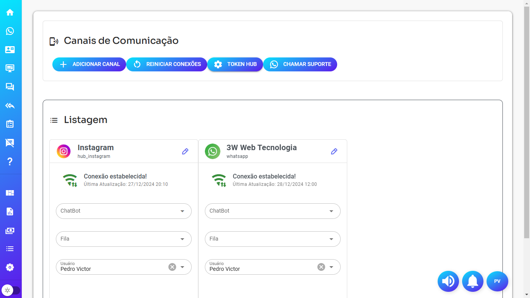The width and height of the screenshot is (530, 298).
Task: Click the 3W Web Tecnologia wifi status icon
Action: tap(219, 180)
